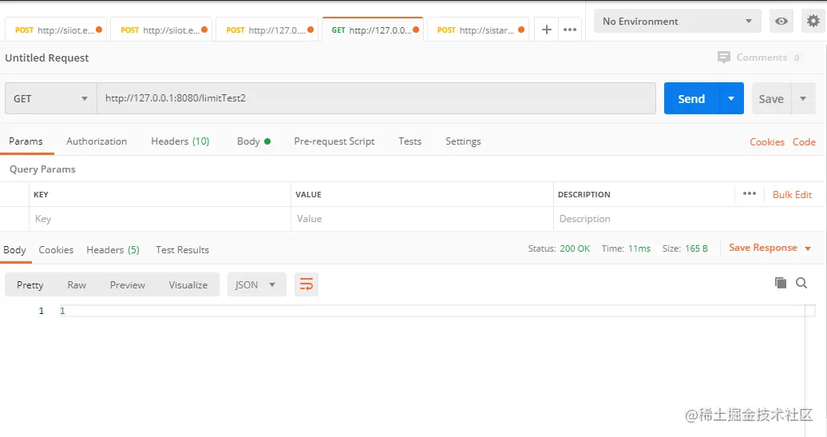Screen dimensions: 827x437
Task: Switch to POST http://127.0... tab
Action: [x=267, y=30]
